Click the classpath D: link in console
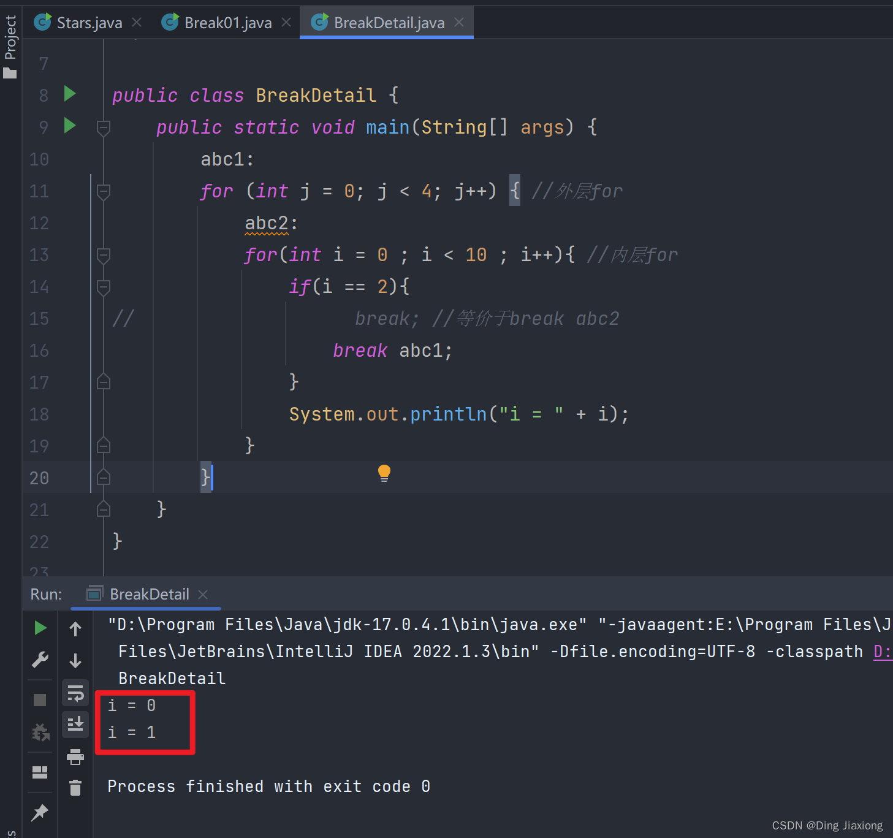This screenshot has height=838, width=893. coord(883,652)
